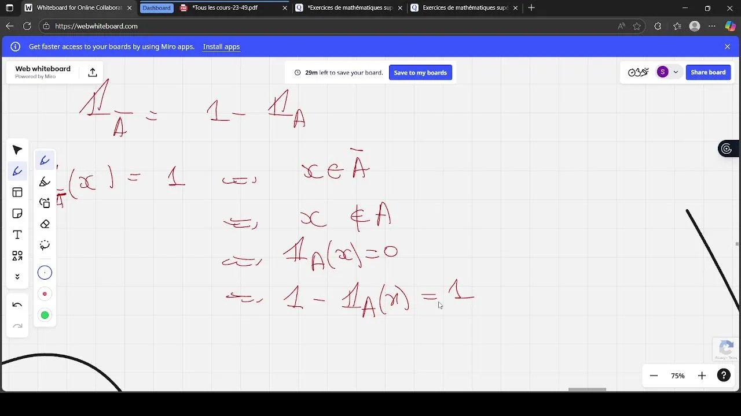Zoom in with the plus button
Image resolution: width=741 pixels, height=416 pixels.
[702, 376]
